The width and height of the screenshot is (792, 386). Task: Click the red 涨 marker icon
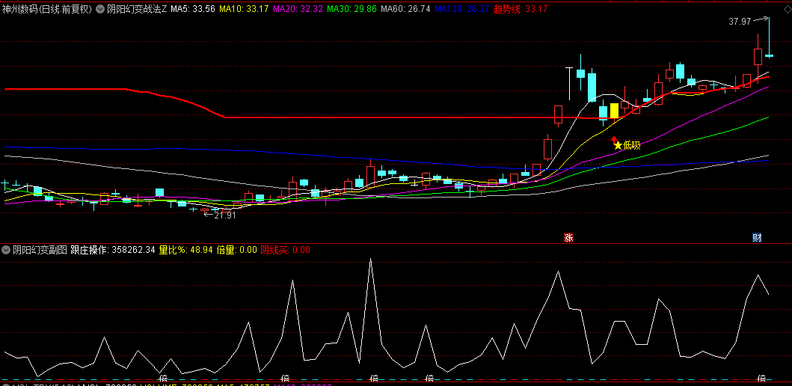coord(568,238)
